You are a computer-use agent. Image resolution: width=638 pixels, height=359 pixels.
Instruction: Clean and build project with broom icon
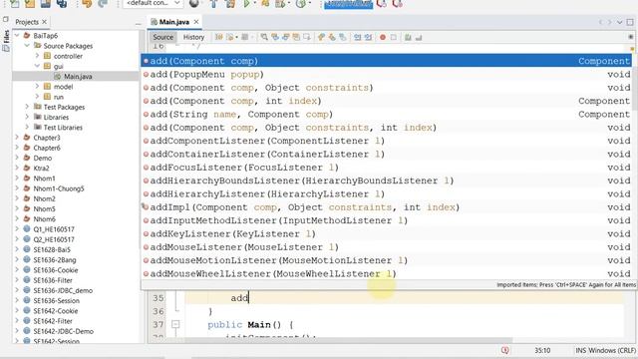[x=230, y=4]
